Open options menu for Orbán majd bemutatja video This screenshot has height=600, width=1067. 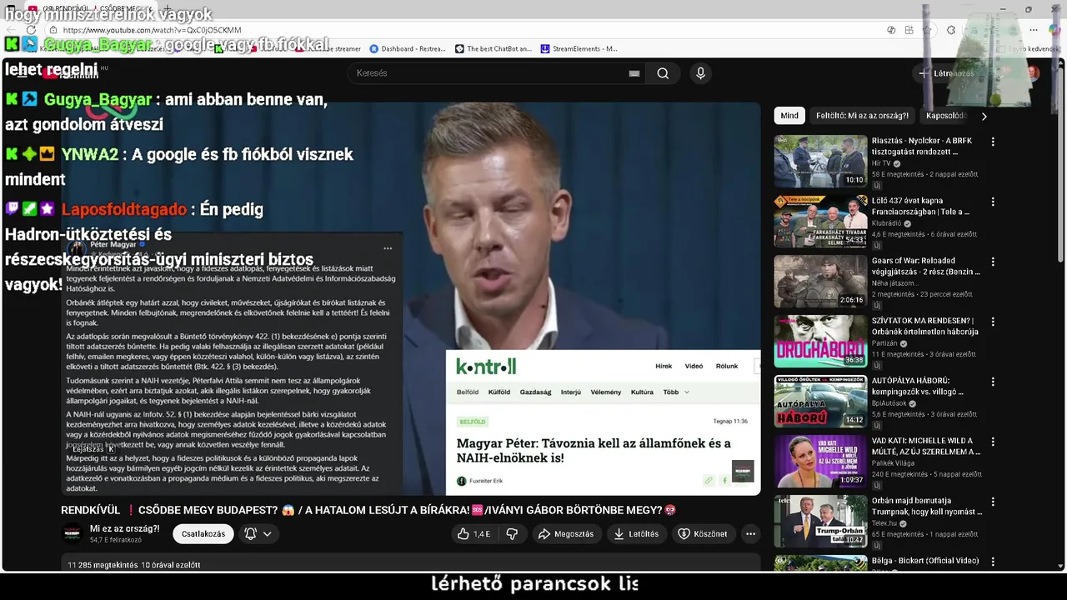click(993, 502)
